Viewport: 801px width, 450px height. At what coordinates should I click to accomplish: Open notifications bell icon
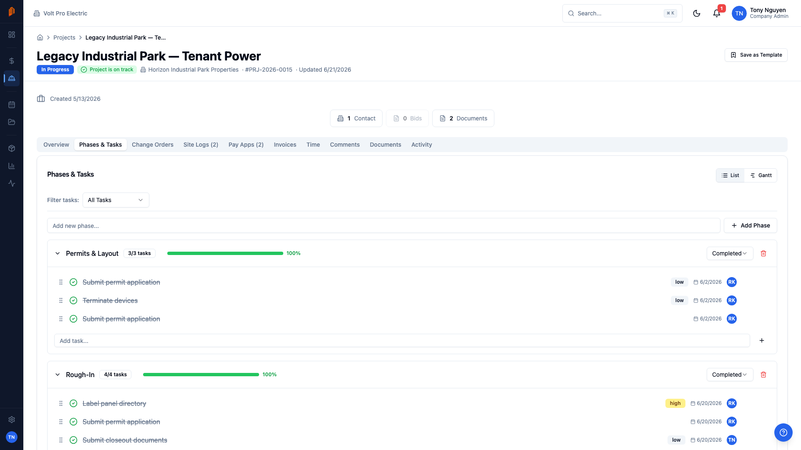click(x=717, y=13)
